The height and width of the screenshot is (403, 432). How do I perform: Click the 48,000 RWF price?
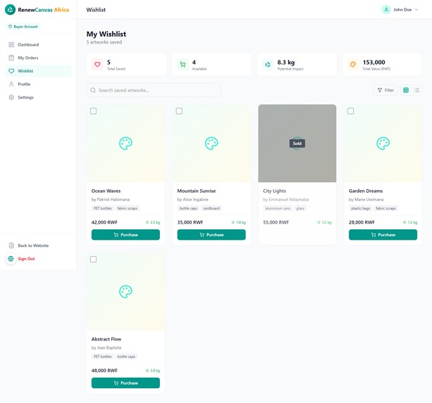(x=104, y=371)
